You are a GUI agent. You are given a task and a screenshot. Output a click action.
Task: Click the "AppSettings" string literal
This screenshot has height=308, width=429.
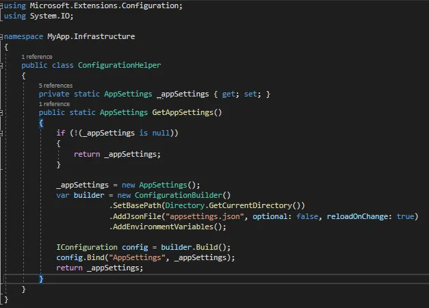(x=137, y=257)
